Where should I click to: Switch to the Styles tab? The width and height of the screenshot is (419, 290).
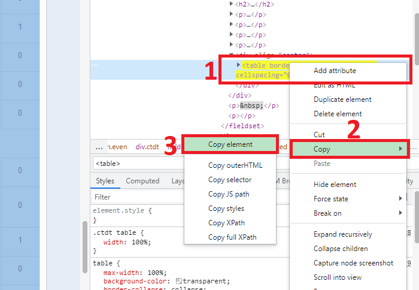(105, 181)
